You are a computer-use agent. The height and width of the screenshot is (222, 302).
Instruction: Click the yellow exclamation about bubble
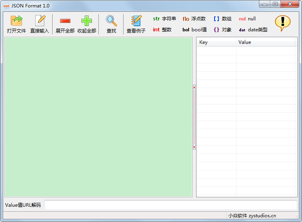(x=282, y=23)
